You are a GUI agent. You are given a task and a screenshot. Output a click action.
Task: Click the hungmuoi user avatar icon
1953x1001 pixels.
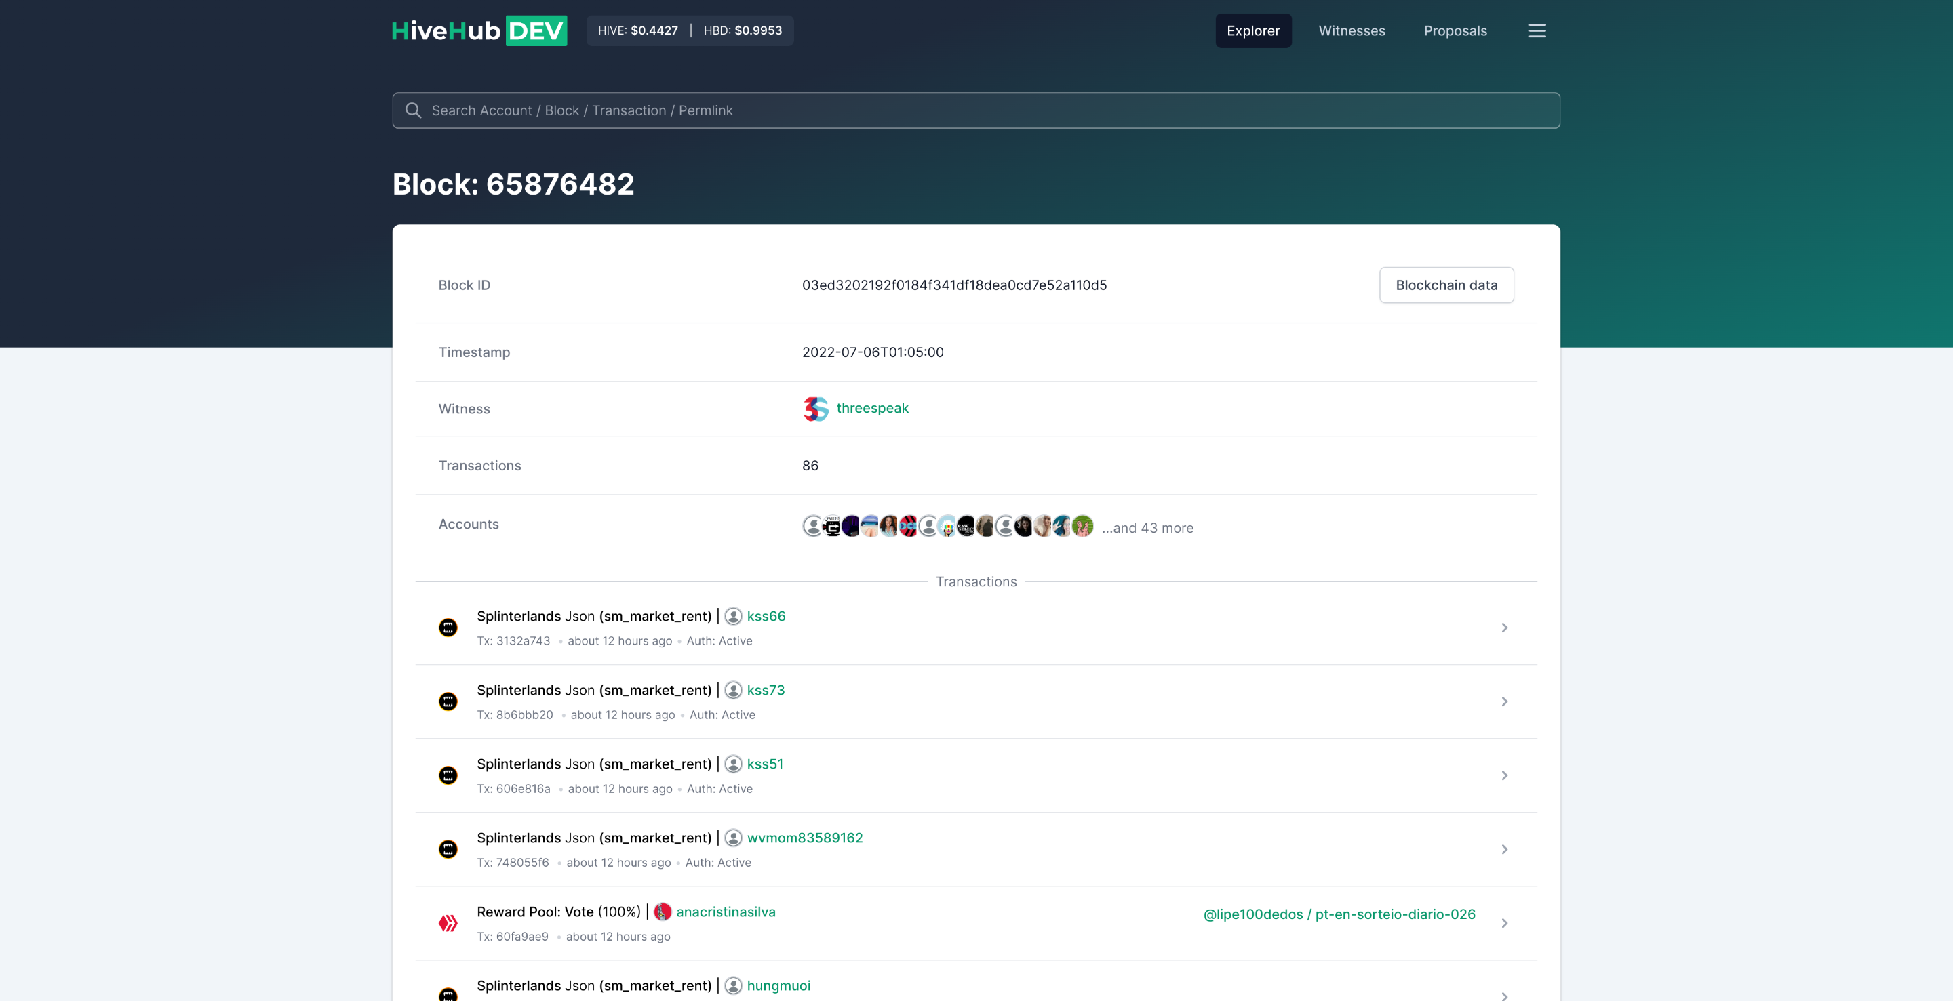pos(733,986)
